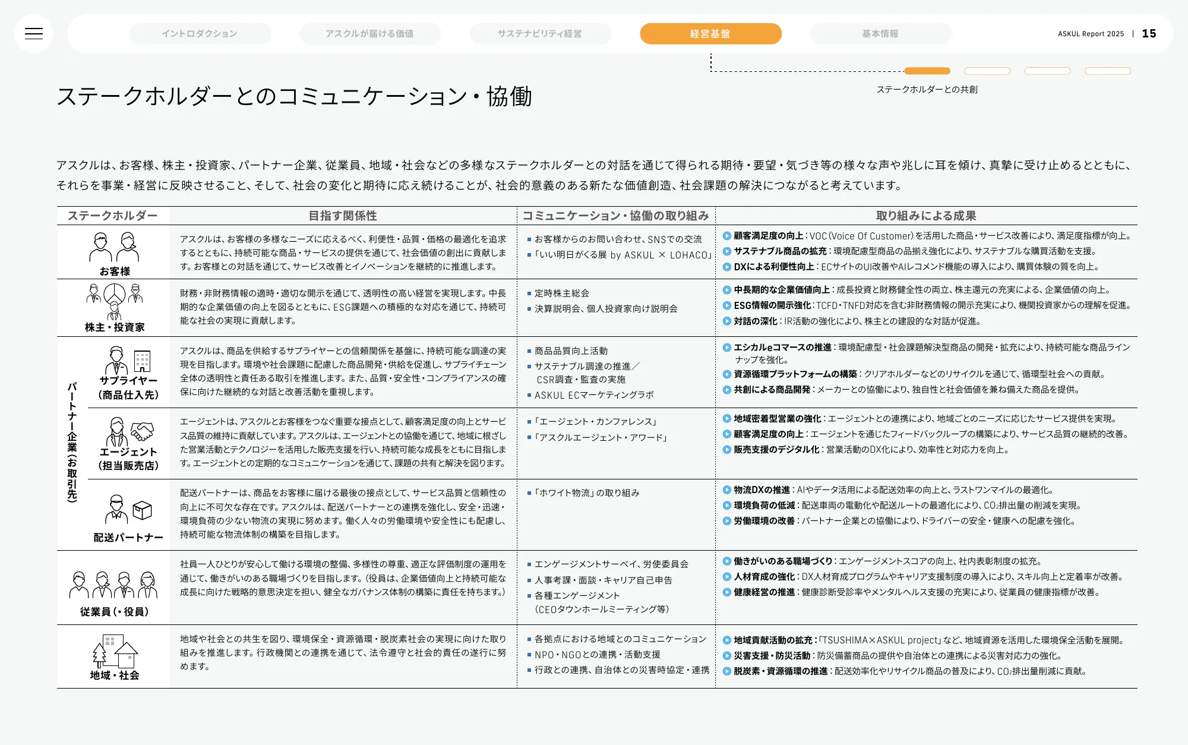Jump to the second section indicator pill
Screen dimensions: 1188x745
pos(987,71)
